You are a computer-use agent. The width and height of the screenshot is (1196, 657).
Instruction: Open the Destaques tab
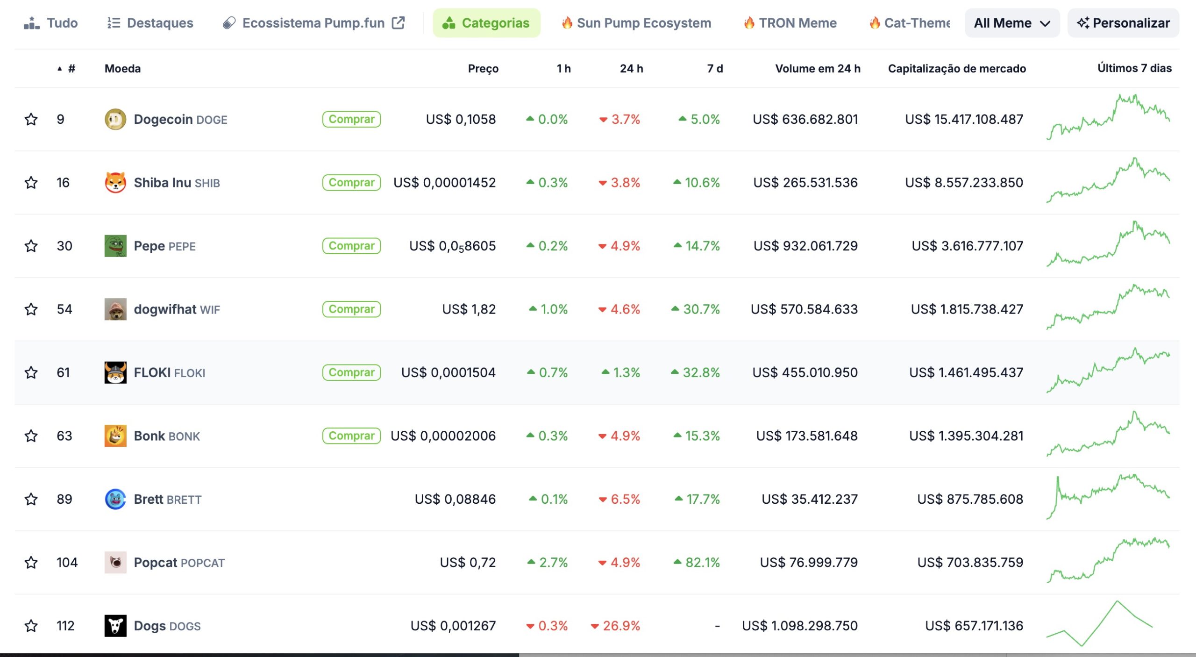pyautogui.click(x=150, y=23)
